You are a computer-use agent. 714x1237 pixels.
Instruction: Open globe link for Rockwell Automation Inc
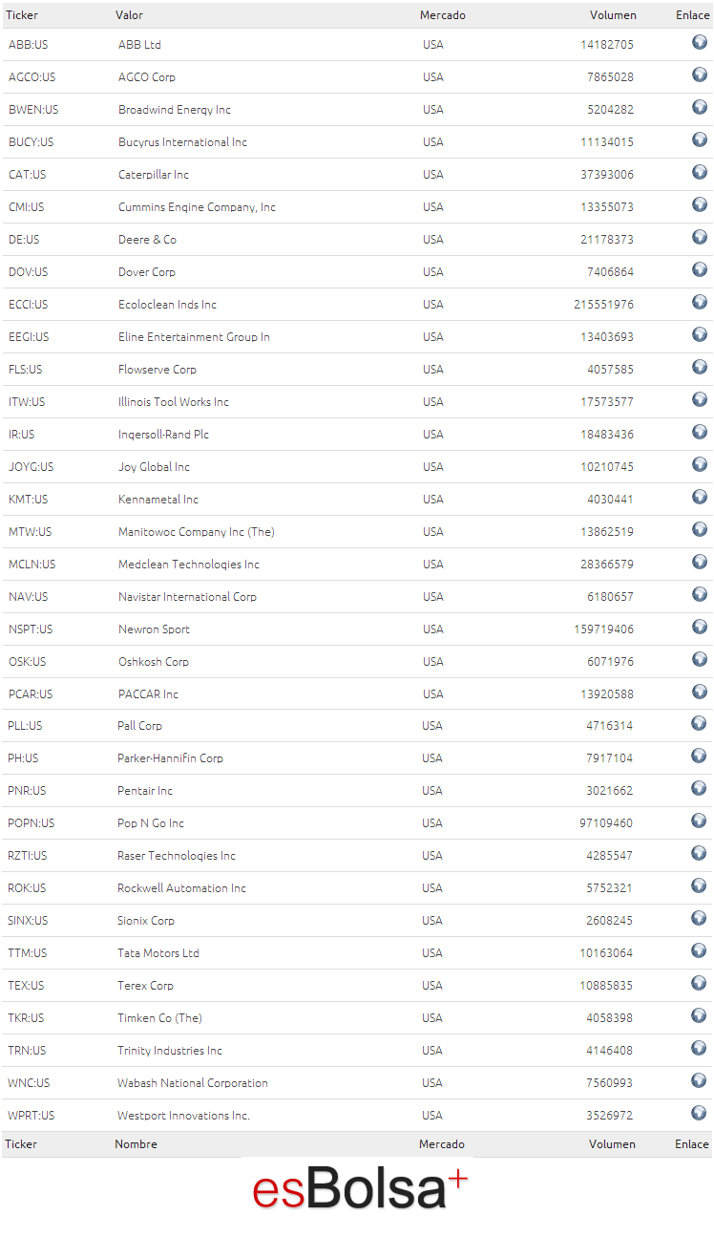pos(699,885)
